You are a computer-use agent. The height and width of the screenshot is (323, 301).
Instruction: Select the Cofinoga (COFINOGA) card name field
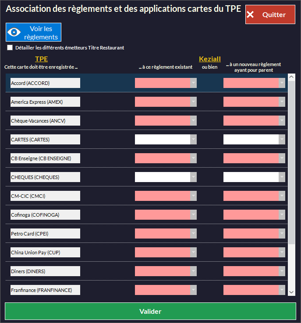click(45, 215)
